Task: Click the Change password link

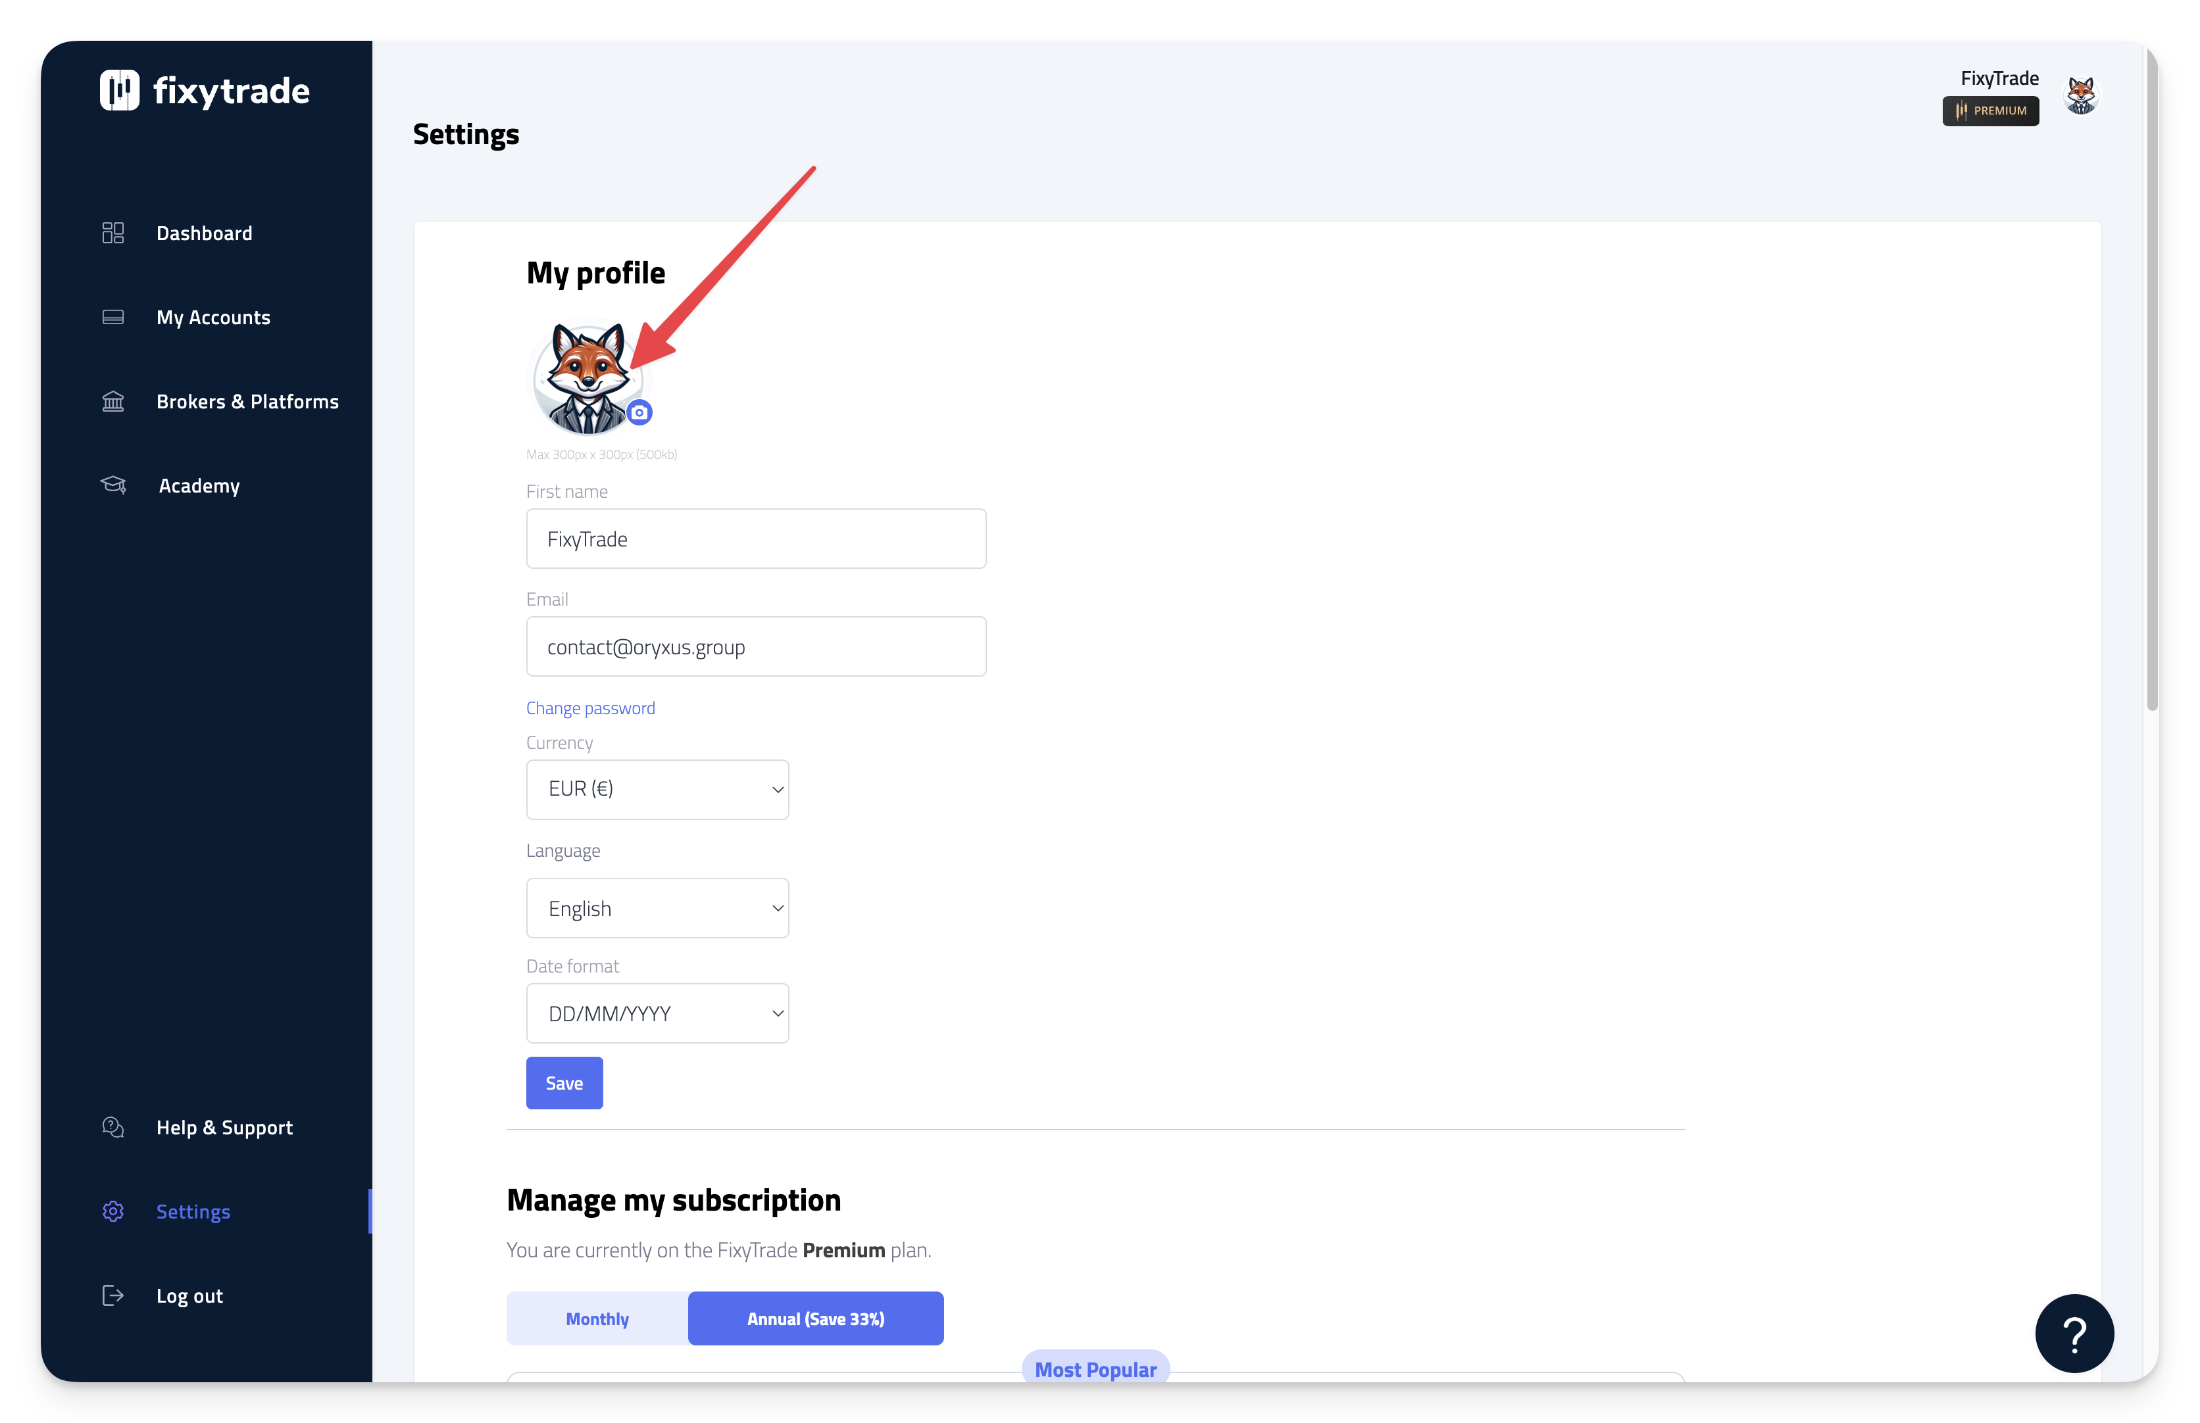Action: click(589, 708)
